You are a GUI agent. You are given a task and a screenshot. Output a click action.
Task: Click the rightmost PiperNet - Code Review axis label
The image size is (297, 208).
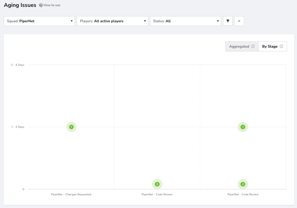pos(243,194)
